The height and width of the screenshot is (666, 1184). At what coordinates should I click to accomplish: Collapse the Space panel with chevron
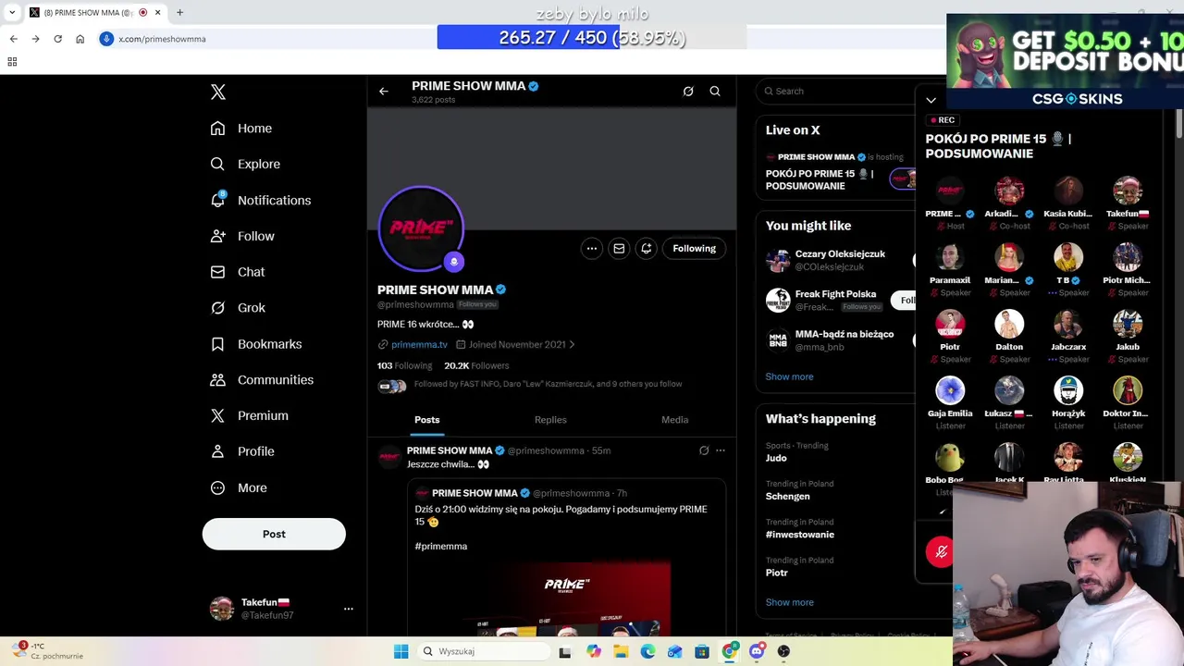931,100
